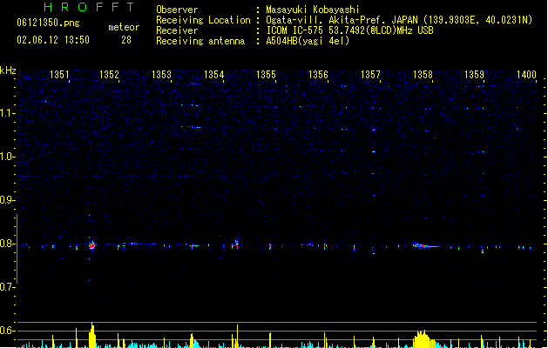Click the Ogata-vill. Akita-Pref. JAPAN location text

point(399,20)
